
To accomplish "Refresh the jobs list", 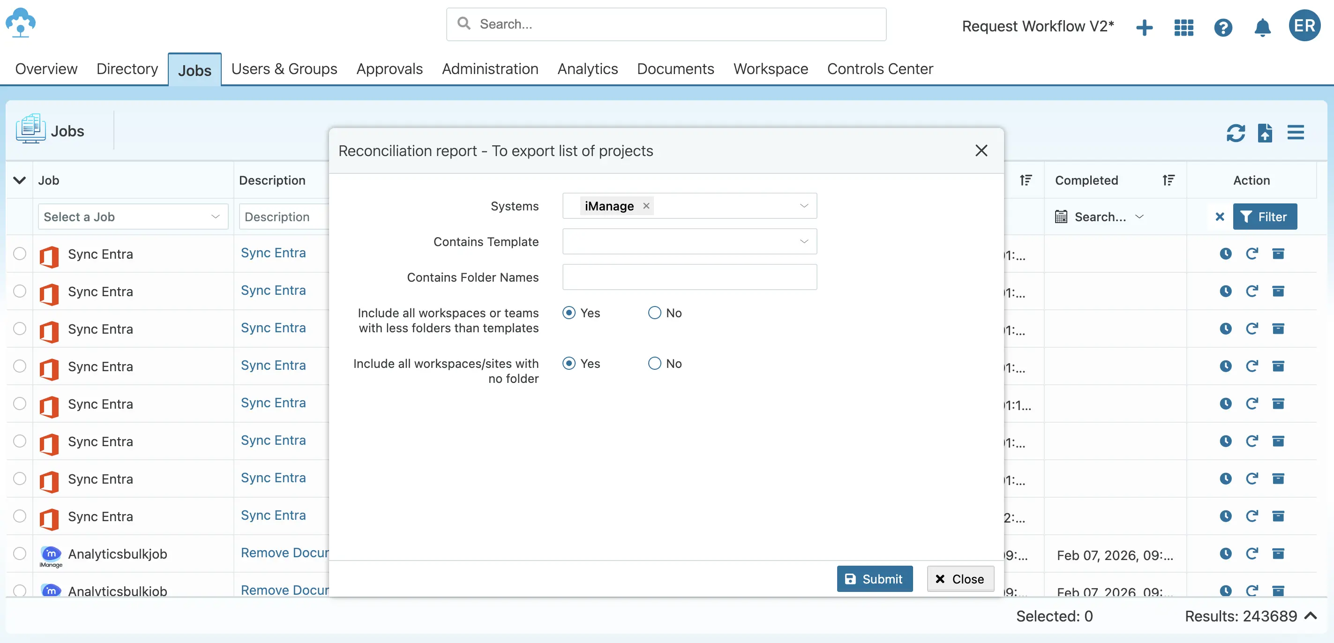I will [x=1236, y=133].
